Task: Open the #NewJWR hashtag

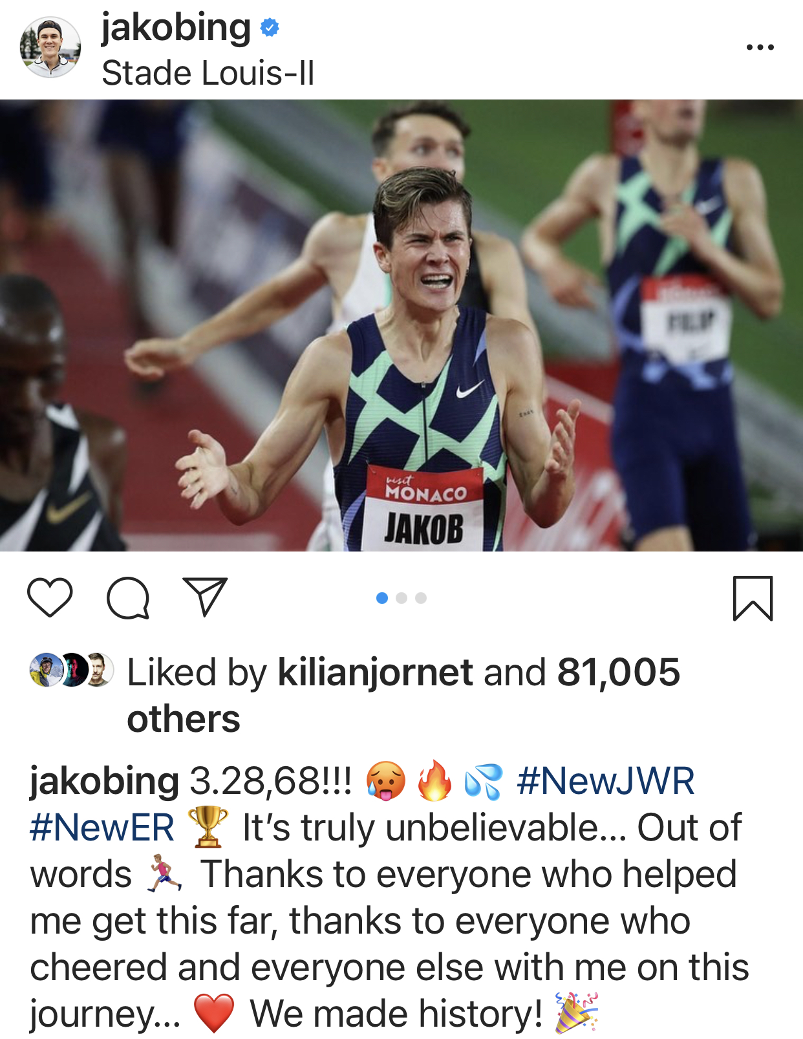Action: tap(606, 780)
